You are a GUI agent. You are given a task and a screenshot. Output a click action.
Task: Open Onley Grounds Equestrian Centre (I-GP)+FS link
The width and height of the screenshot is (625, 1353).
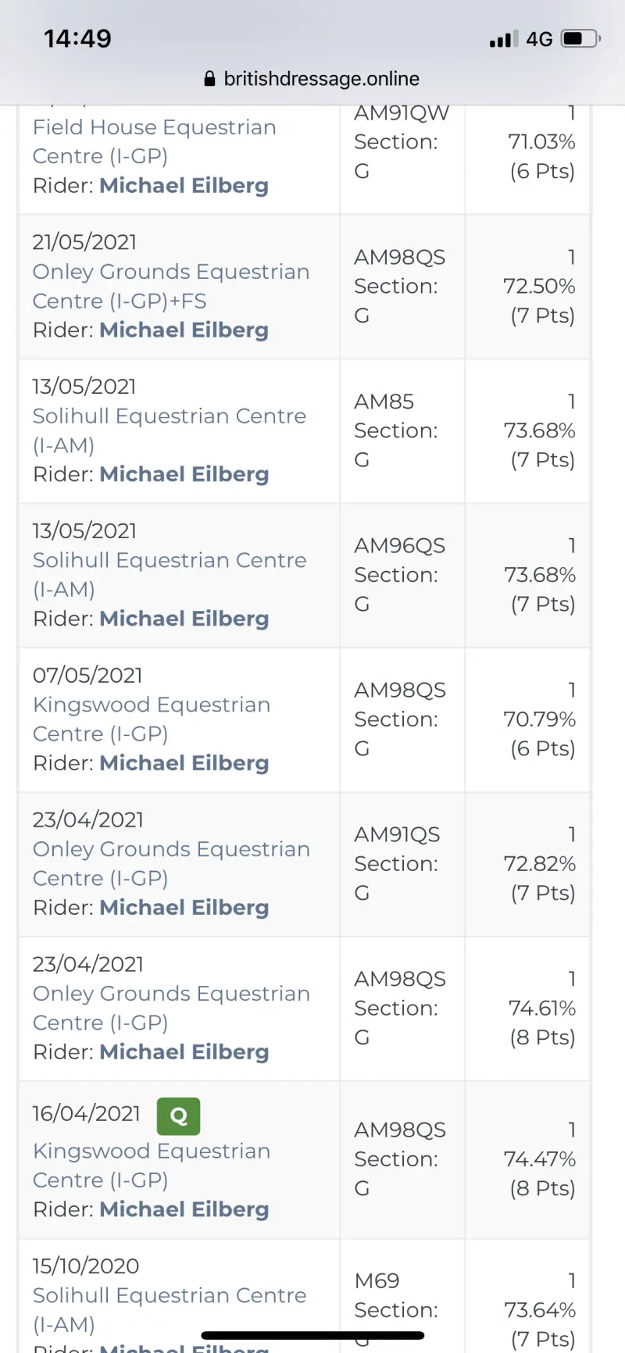(x=170, y=286)
